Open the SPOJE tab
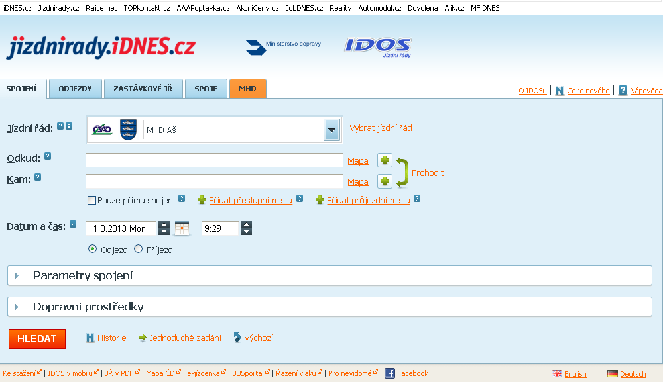Screen dimensions: 663x382 point(206,89)
